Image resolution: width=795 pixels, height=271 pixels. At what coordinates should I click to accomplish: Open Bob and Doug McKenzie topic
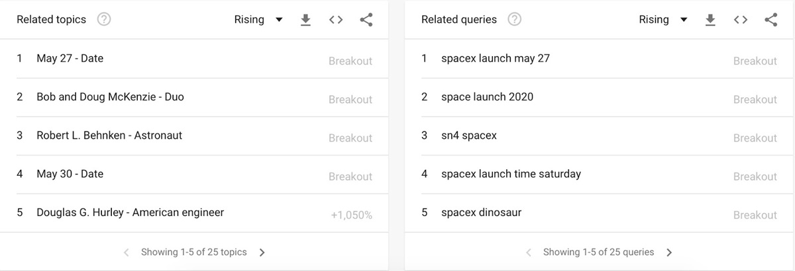(110, 97)
